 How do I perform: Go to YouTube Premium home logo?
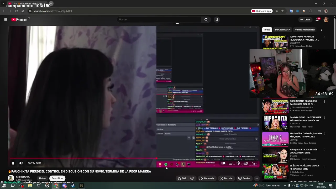19,20
